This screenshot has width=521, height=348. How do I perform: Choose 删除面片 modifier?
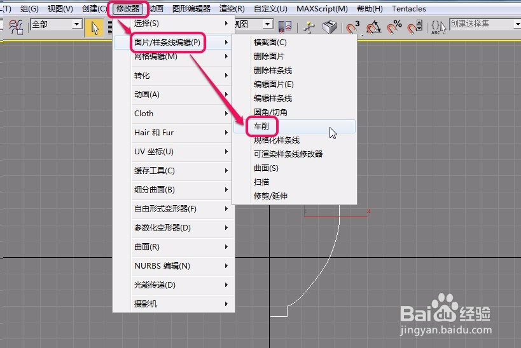click(295, 57)
